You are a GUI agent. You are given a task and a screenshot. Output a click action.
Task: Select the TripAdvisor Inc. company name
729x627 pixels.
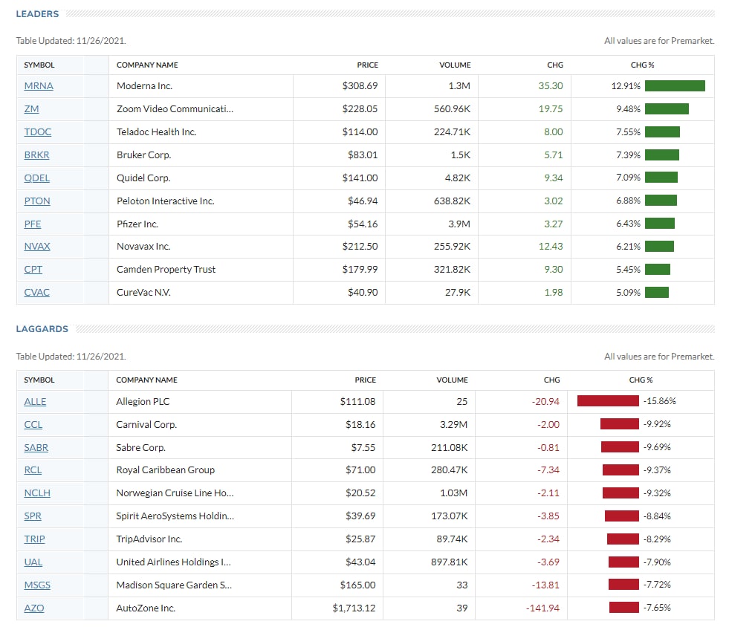[x=149, y=539]
